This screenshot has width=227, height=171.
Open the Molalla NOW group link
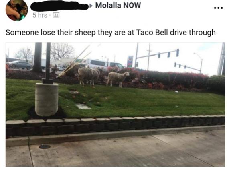click(118, 6)
